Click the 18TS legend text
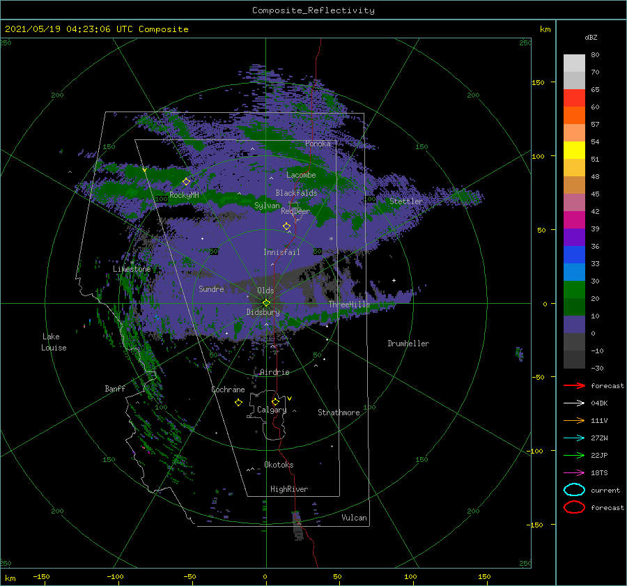 point(599,473)
